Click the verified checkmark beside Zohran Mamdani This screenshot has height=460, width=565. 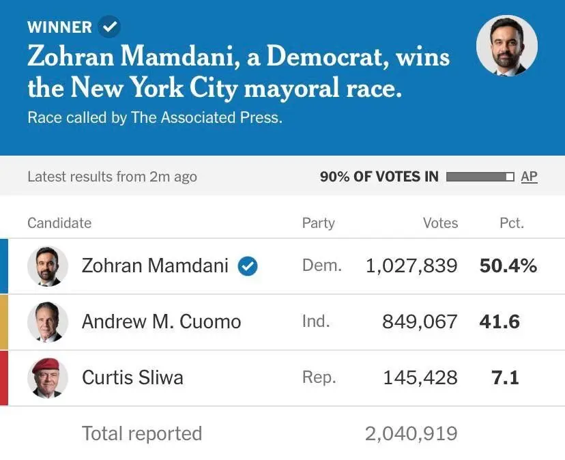click(248, 266)
